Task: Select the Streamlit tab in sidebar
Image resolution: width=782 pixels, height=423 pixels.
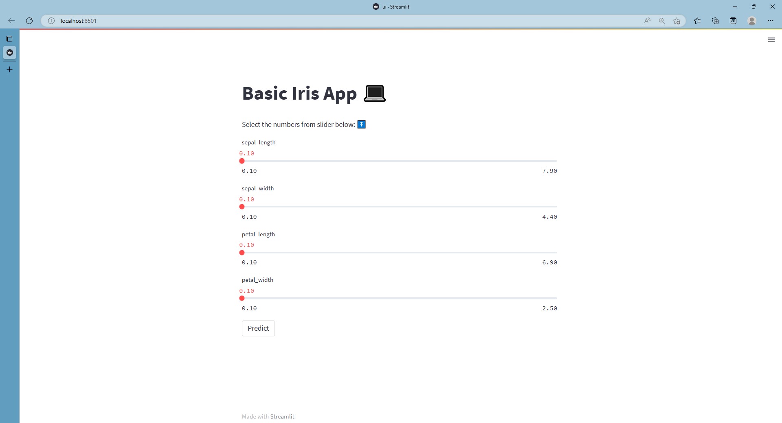Action: [x=10, y=52]
